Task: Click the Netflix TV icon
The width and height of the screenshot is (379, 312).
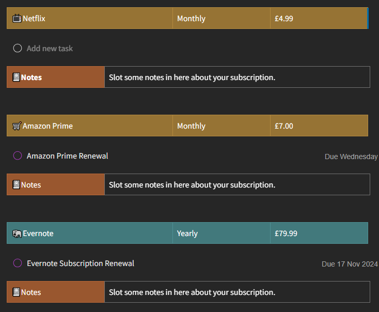Action: [x=17, y=19]
